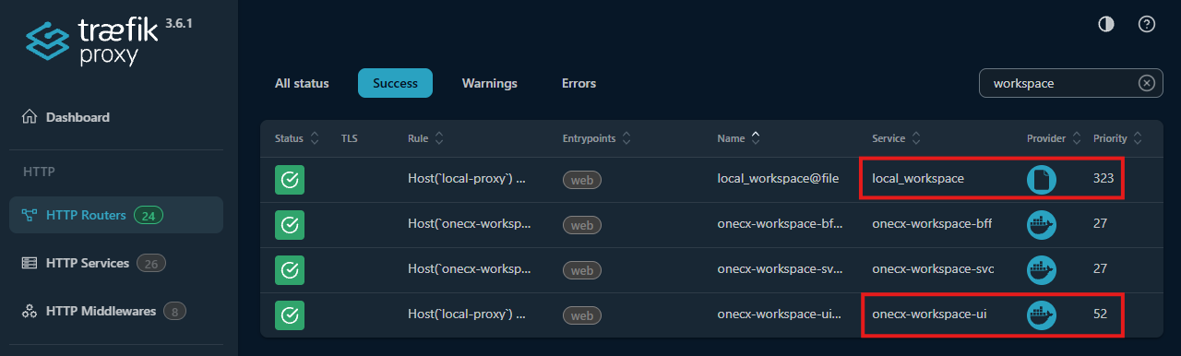
Task: Open HTTP Routers in sidebar
Action: pos(116,215)
